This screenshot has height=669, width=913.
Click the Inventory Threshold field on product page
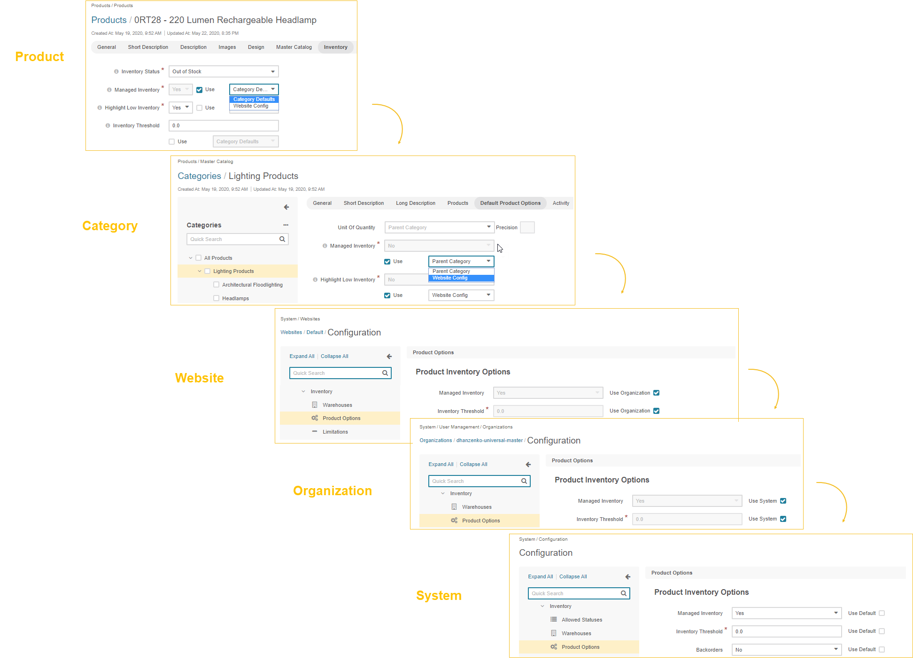(224, 125)
